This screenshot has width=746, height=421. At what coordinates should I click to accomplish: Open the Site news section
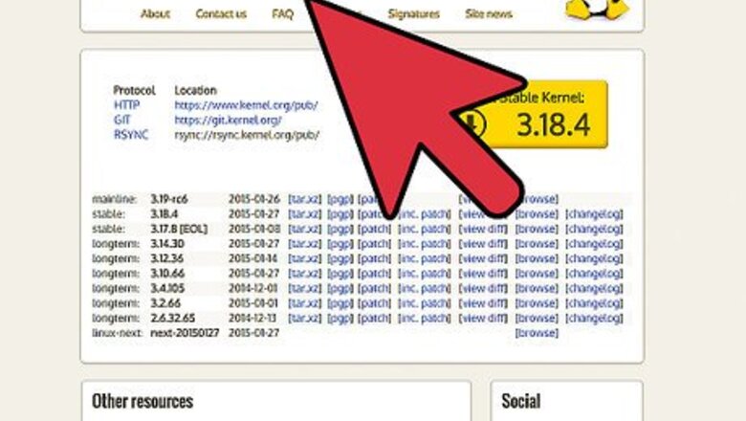click(x=488, y=14)
